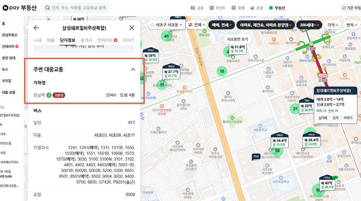Viewport: 361px width, 201px height.
Task: Open the 전체 filter dropdown
Action: pyautogui.click(x=196, y=25)
